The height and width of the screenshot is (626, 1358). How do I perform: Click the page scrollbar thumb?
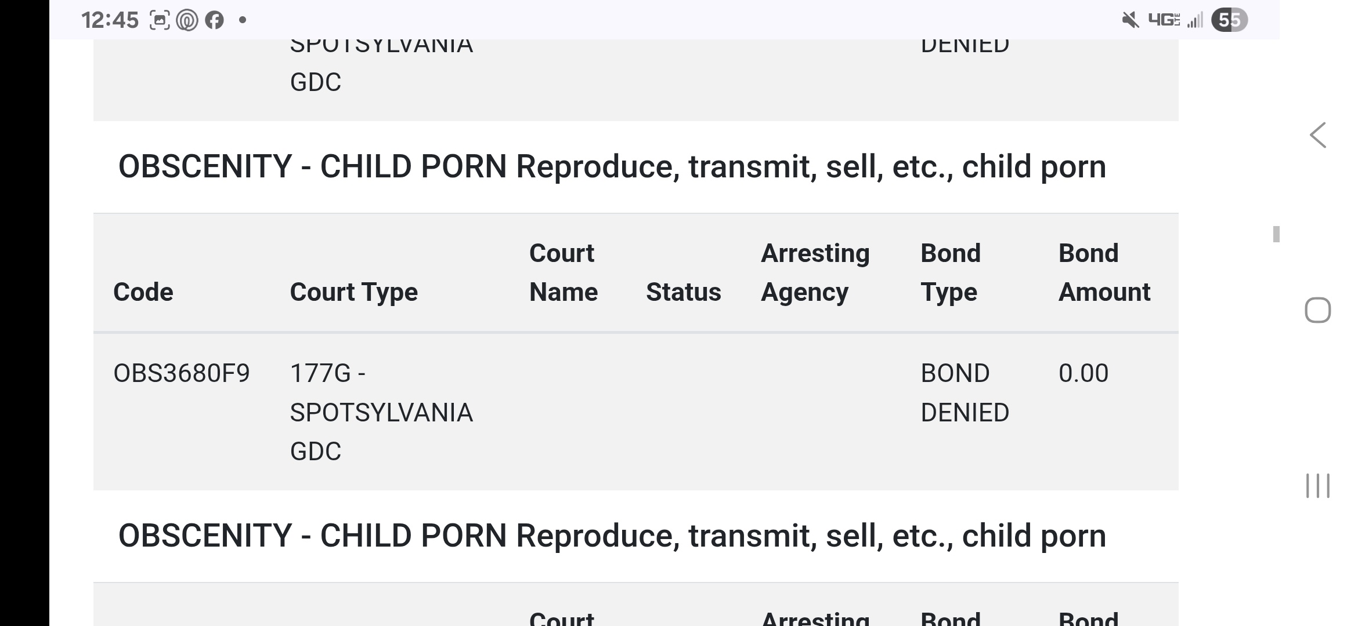[x=1276, y=234]
